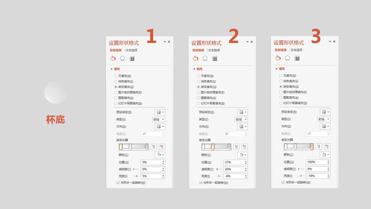
Task: Open preset gradients dropdown in panel 1
Action: coord(160,112)
